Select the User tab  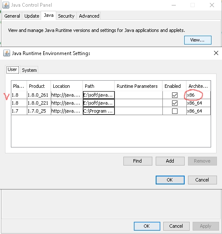12,70
